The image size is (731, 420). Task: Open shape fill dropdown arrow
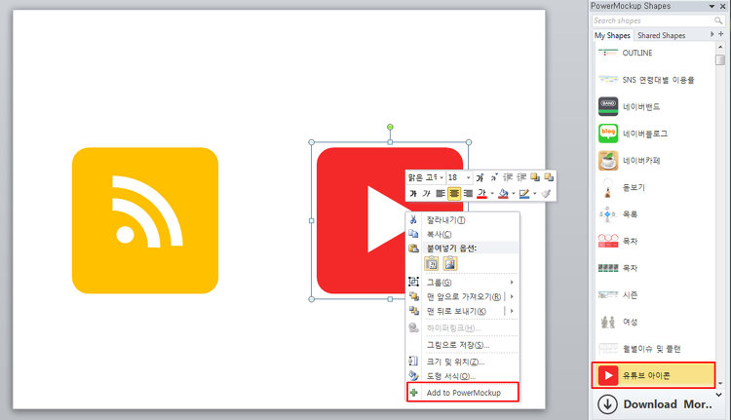514,194
